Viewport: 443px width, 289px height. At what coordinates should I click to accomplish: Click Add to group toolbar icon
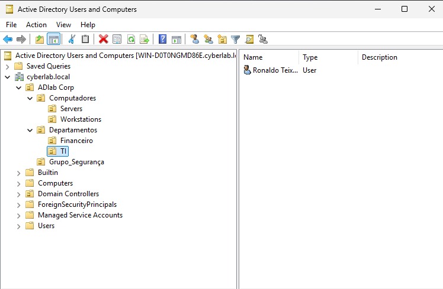tap(263, 39)
